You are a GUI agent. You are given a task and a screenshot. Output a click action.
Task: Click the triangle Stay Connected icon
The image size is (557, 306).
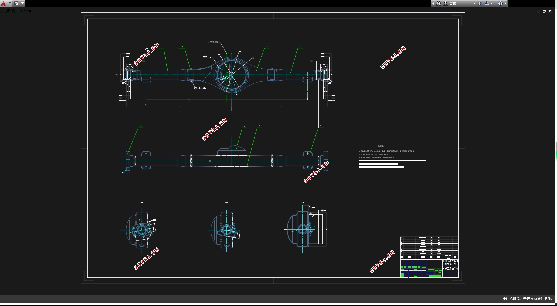click(x=487, y=3)
